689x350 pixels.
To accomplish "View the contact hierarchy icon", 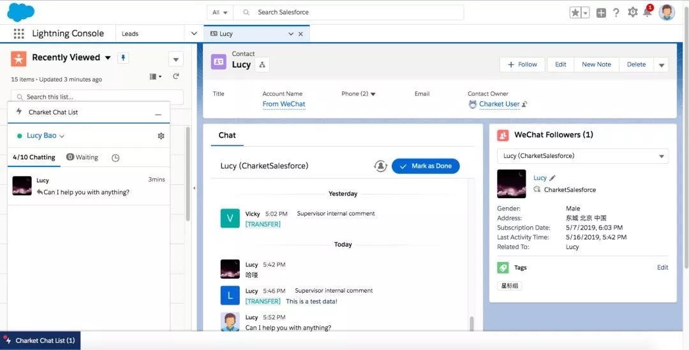I will point(262,64).
